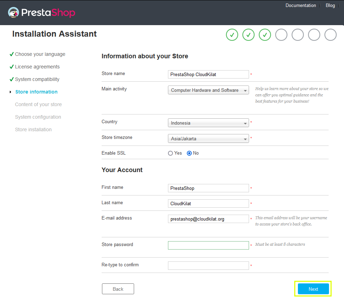Image resolution: width=344 pixels, height=304 pixels.
Task: Click the first completed step circle
Action: coord(232,35)
